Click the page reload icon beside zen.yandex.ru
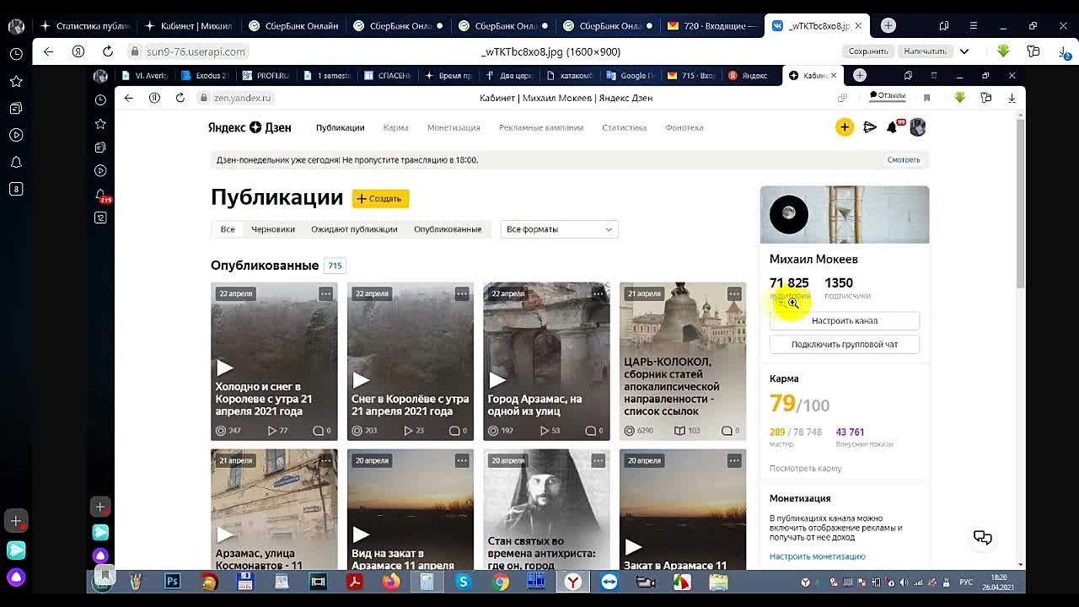This screenshot has width=1079, height=607. pyautogui.click(x=180, y=97)
